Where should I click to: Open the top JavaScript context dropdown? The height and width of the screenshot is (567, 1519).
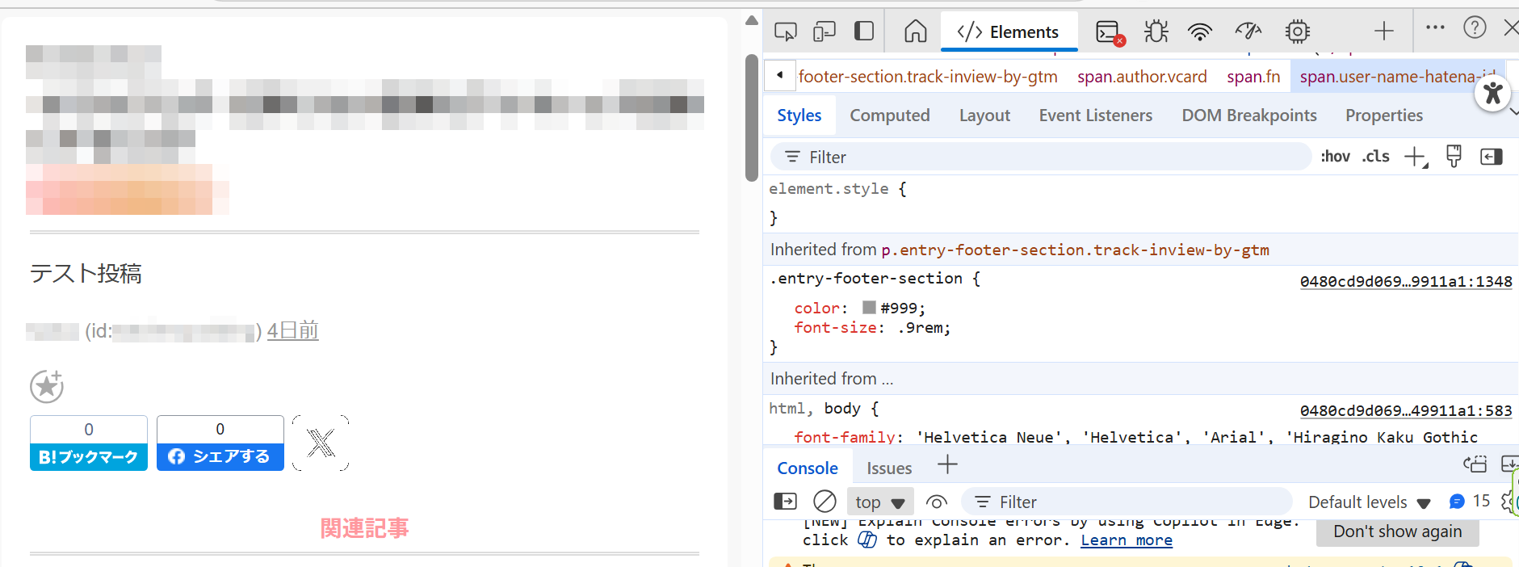pos(879,502)
